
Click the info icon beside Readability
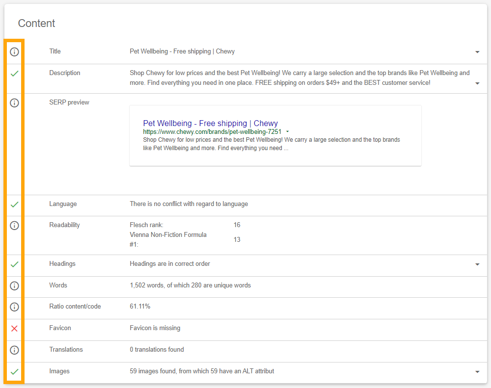tap(14, 226)
